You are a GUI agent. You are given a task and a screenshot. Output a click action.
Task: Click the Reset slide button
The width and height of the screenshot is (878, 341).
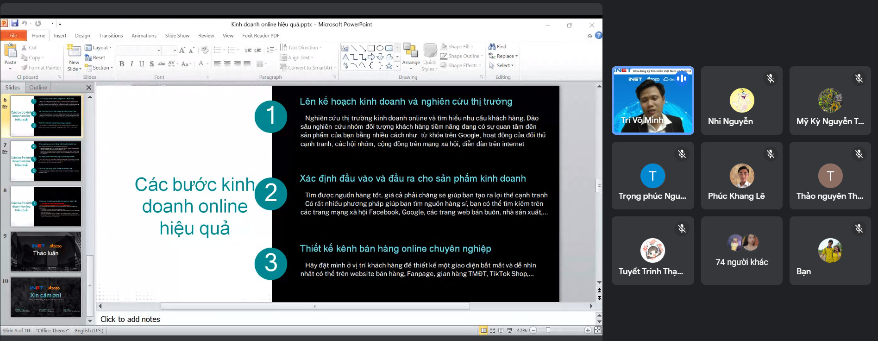[95, 58]
